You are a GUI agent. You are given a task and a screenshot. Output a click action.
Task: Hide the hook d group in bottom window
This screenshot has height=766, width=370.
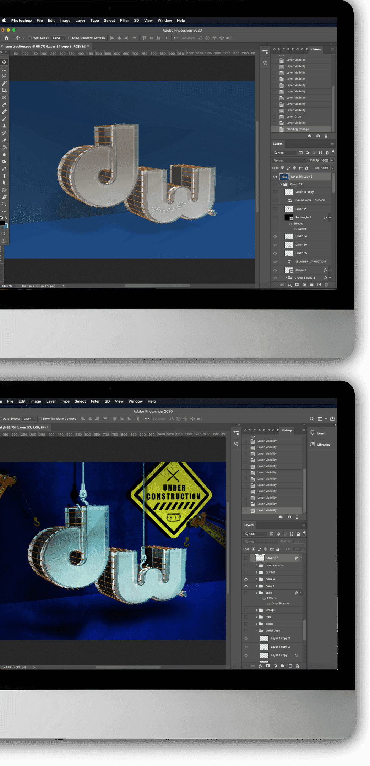246,586
